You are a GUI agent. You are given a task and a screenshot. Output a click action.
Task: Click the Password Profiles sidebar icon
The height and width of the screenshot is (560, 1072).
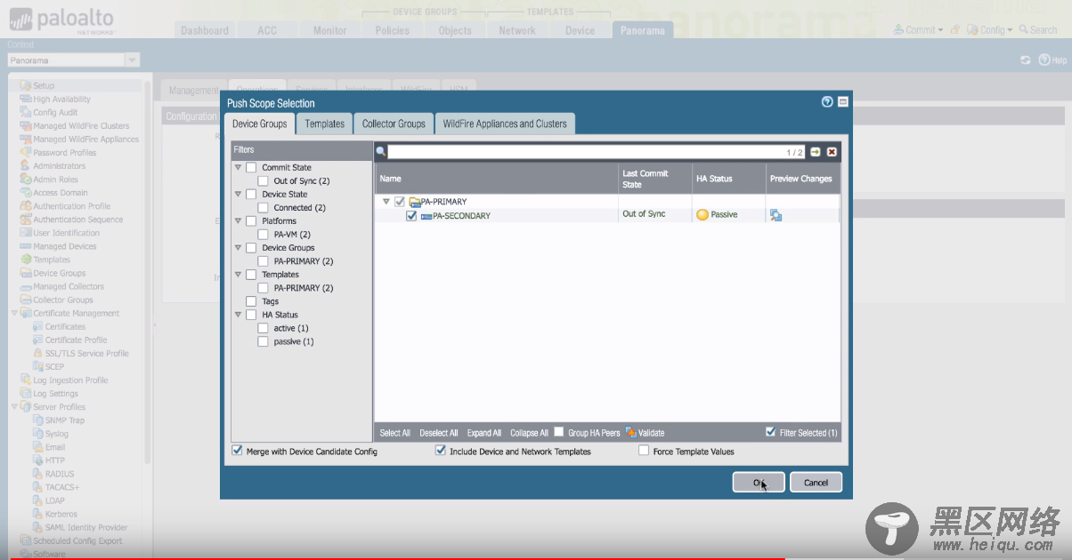pyautogui.click(x=26, y=153)
